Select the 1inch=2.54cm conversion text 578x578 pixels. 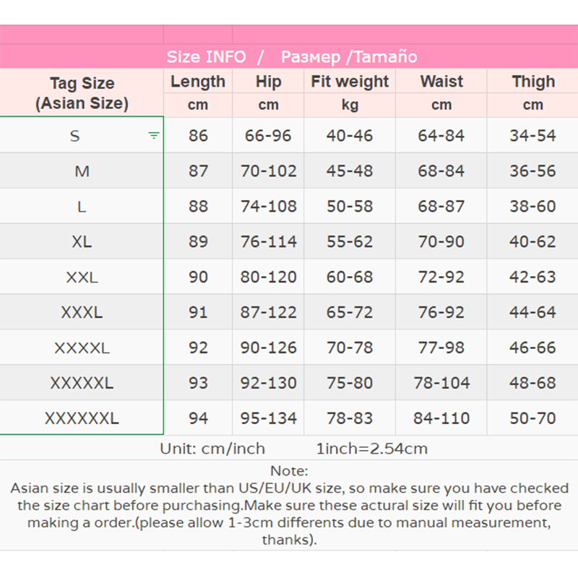pos(372,449)
